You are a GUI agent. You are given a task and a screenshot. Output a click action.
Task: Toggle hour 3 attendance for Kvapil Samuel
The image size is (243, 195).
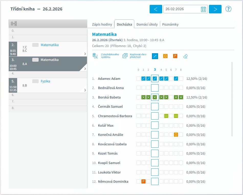[x=155, y=163]
